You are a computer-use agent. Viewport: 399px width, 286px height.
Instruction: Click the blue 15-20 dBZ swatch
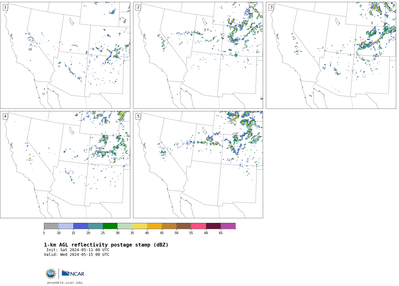pyautogui.click(x=81, y=226)
